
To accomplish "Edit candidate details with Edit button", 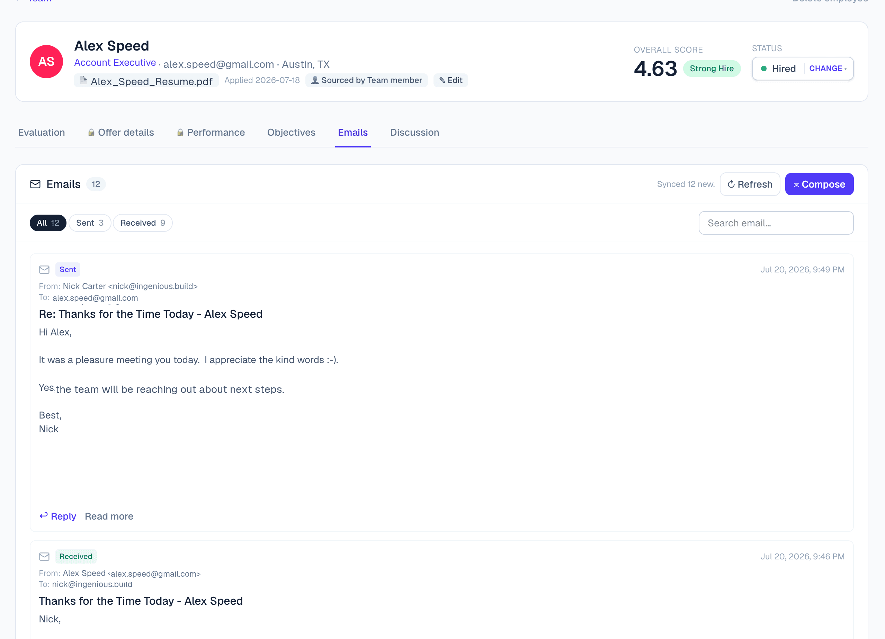I will click(x=450, y=80).
